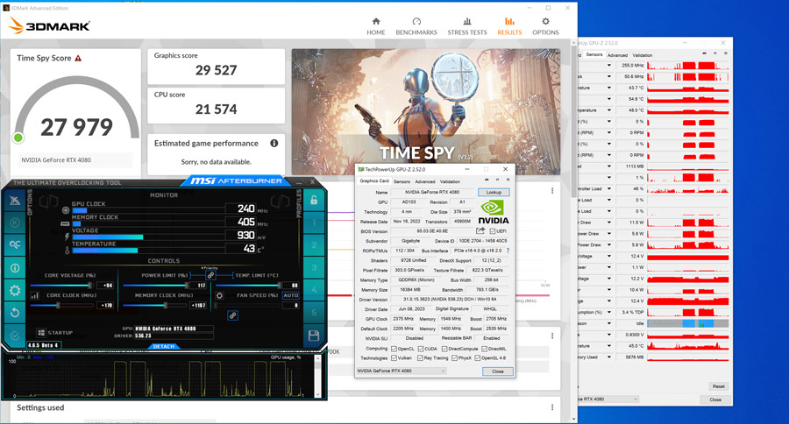Toggle power and temp limit link icon
The height and width of the screenshot is (424, 789).
point(210,275)
